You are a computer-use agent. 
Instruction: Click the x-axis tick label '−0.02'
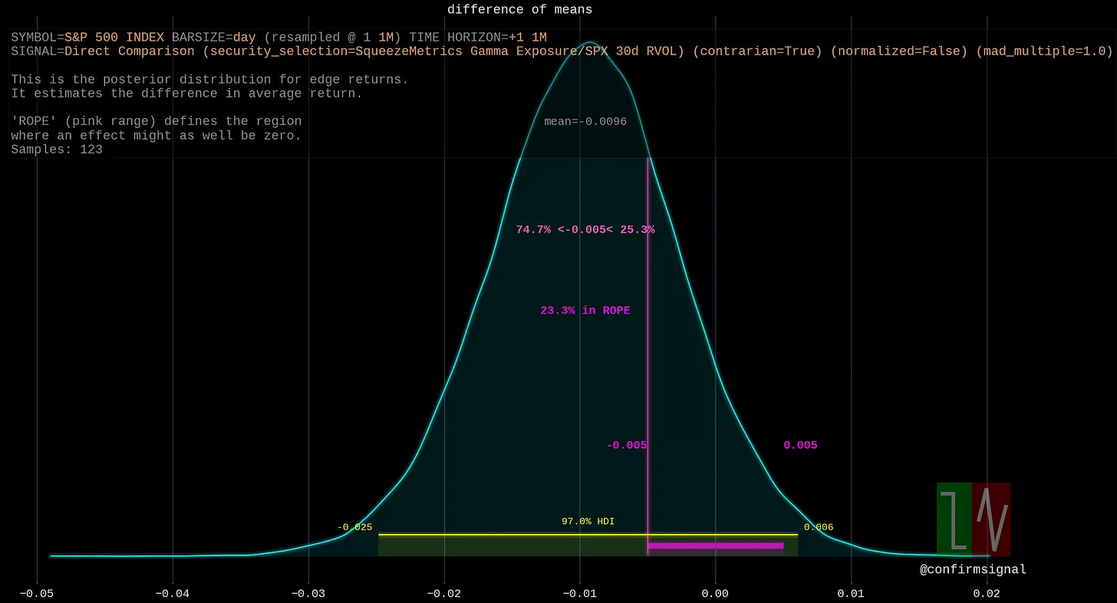click(x=444, y=593)
